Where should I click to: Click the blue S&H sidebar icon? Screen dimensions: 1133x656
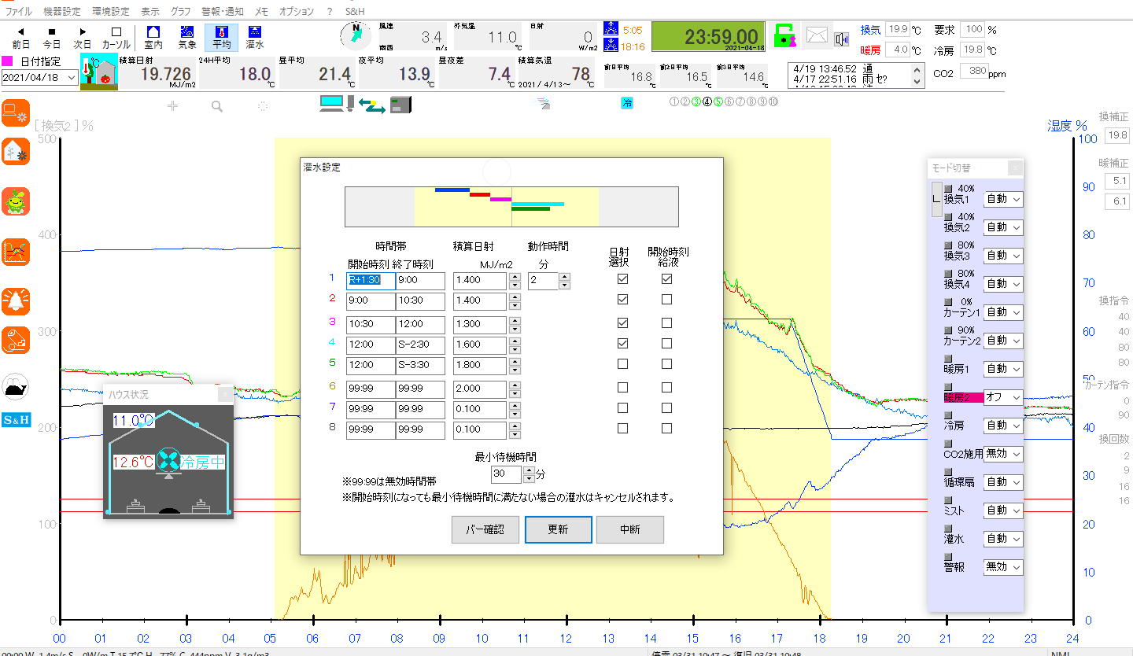(x=16, y=419)
